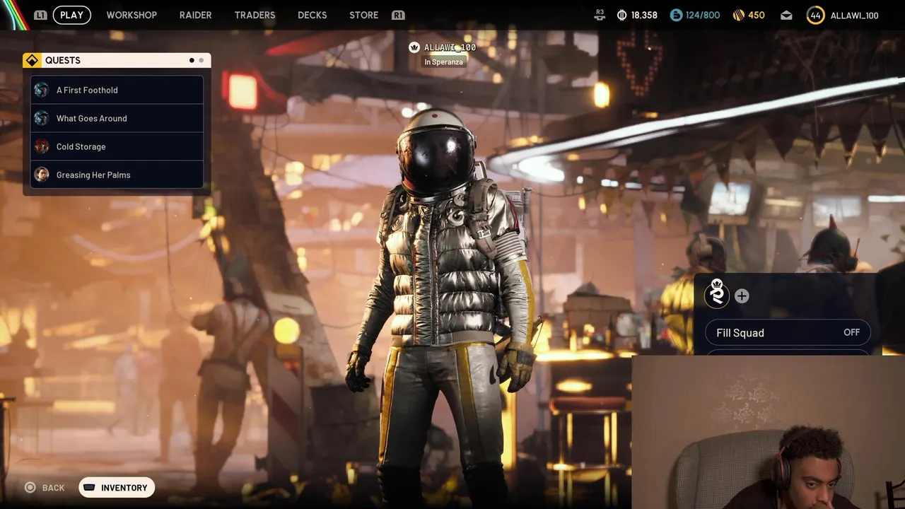Switch to the STORE tab
The image size is (905, 509).
point(363,15)
